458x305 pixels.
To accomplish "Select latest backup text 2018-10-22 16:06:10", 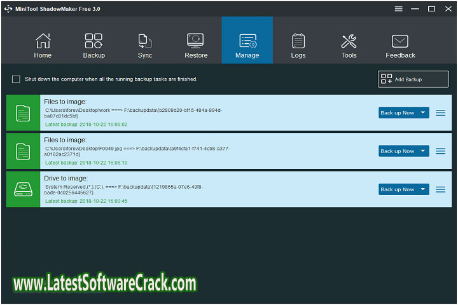I will point(86,163).
